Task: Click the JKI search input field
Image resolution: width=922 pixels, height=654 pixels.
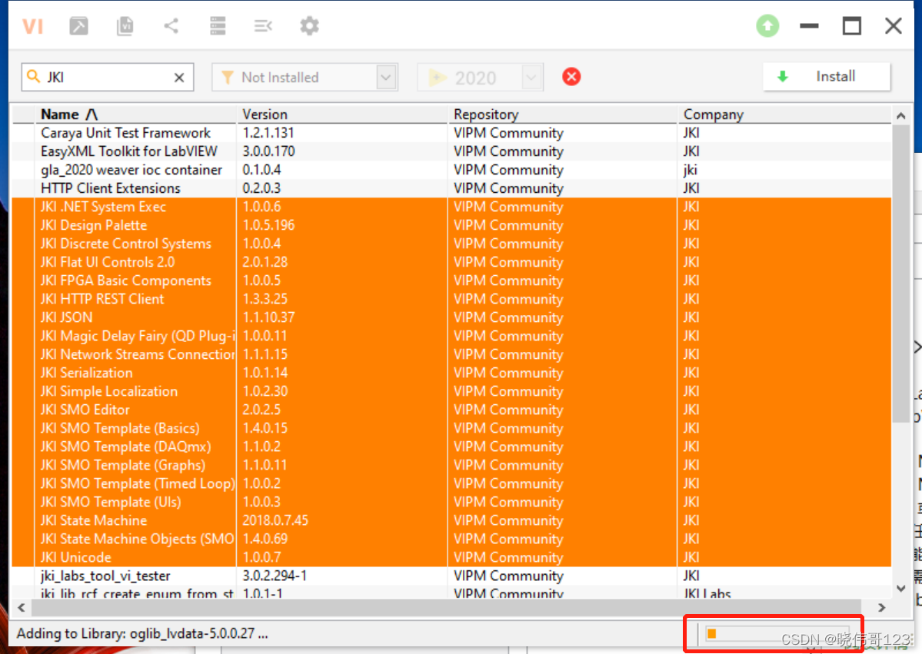Action: 108,77
